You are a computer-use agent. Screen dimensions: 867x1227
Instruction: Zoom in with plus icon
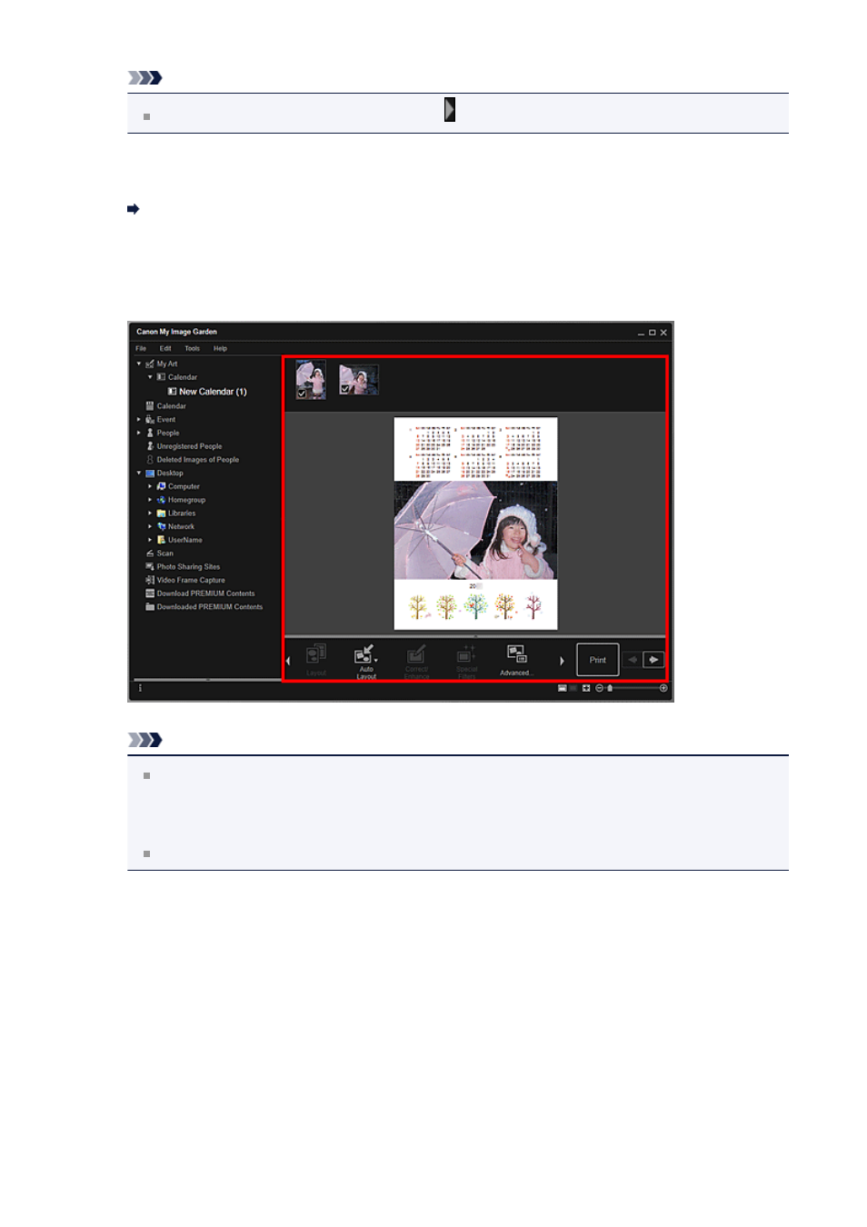[x=663, y=688]
